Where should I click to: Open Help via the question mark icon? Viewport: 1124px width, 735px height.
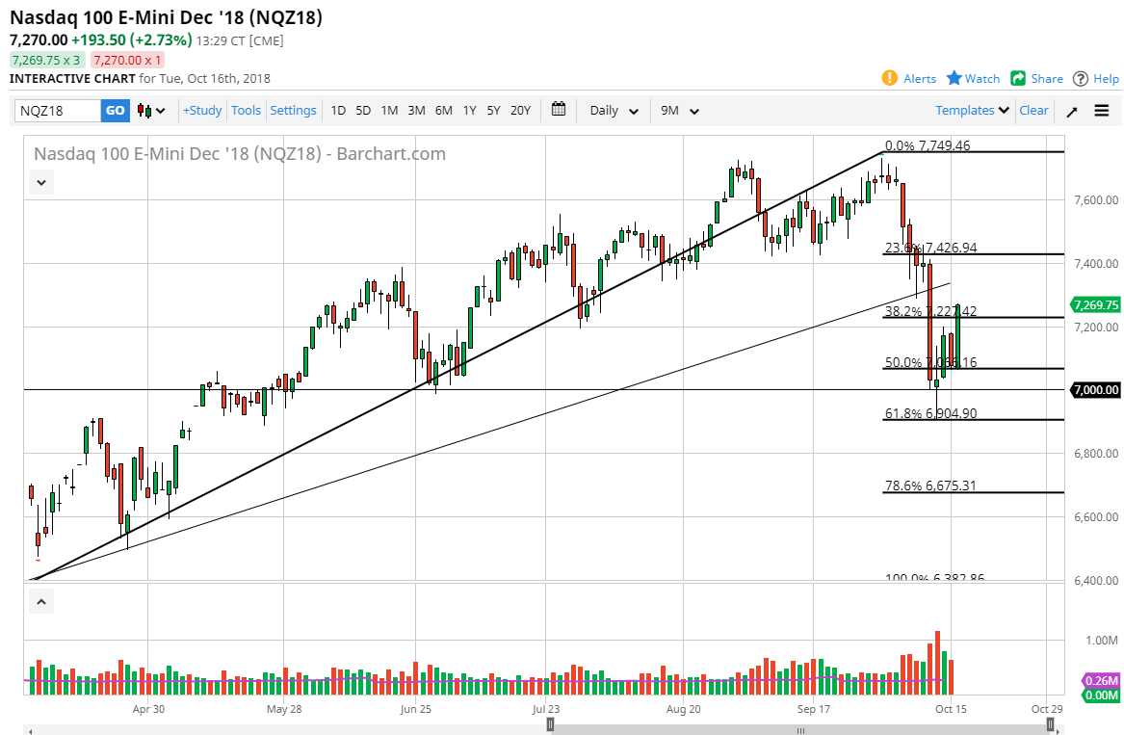click(1082, 78)
